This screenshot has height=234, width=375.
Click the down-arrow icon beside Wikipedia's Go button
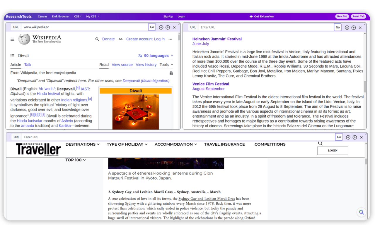click(161, 27)
